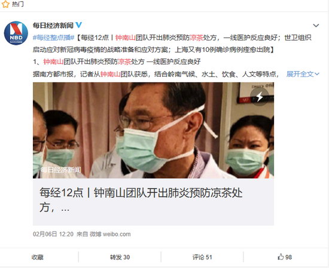
Task: Click the red 凉茶 keyword in the headline
Action: [x=196, y=38]
